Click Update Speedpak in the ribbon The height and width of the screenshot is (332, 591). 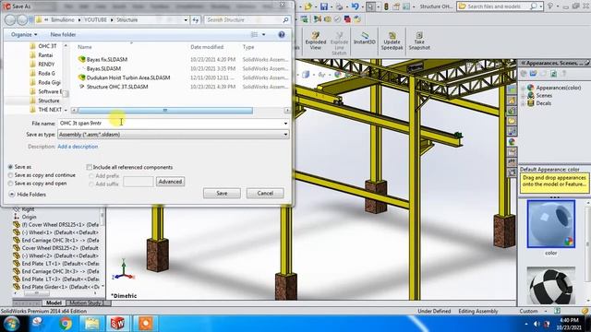[x=392, y=41]
